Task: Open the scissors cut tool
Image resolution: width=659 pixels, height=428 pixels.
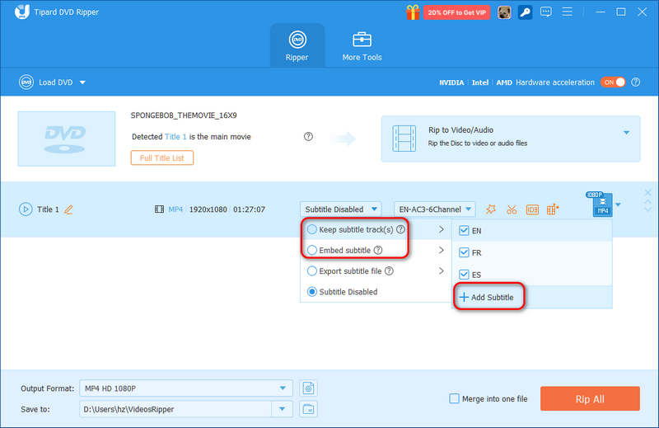Action: click(512, 209)
